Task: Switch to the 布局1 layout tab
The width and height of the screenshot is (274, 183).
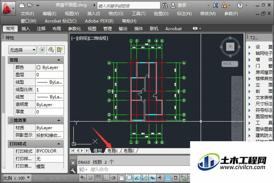Action: click(x=112, y=151)
